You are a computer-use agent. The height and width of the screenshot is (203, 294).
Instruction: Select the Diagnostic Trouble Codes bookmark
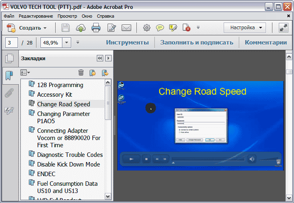tap(70, 154)
